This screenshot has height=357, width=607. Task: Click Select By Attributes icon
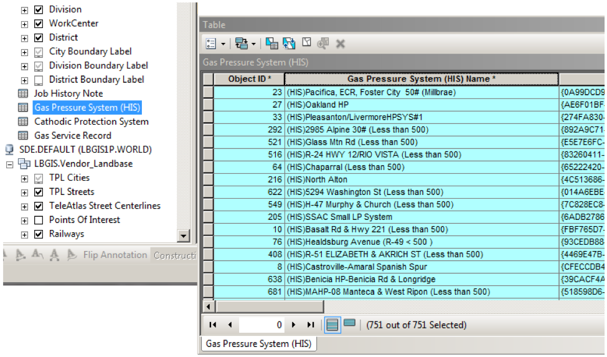[272, 44]
